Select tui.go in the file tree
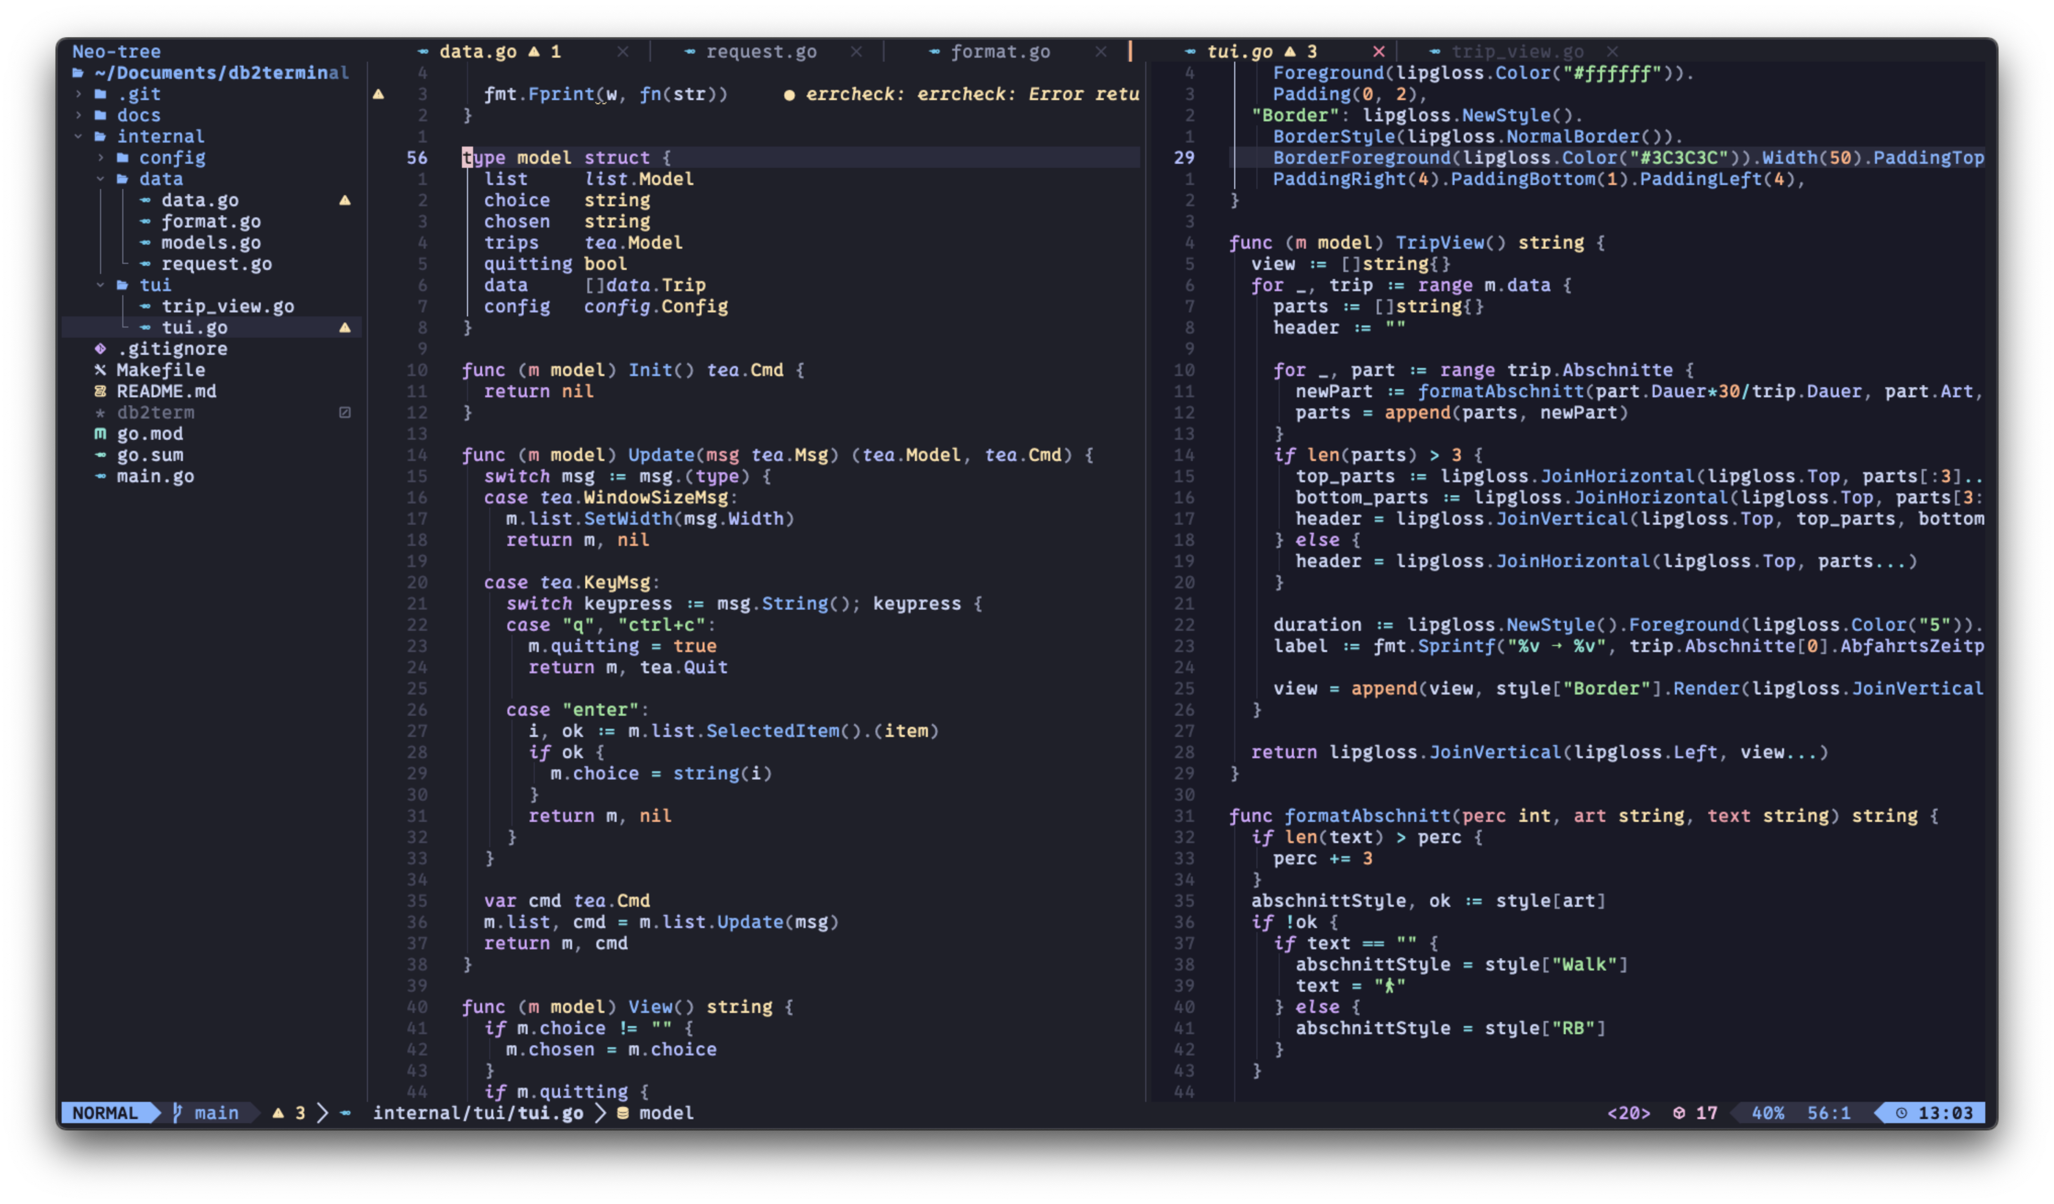The width and height of the screenshot is (2054, 1204). pos(195,328)
